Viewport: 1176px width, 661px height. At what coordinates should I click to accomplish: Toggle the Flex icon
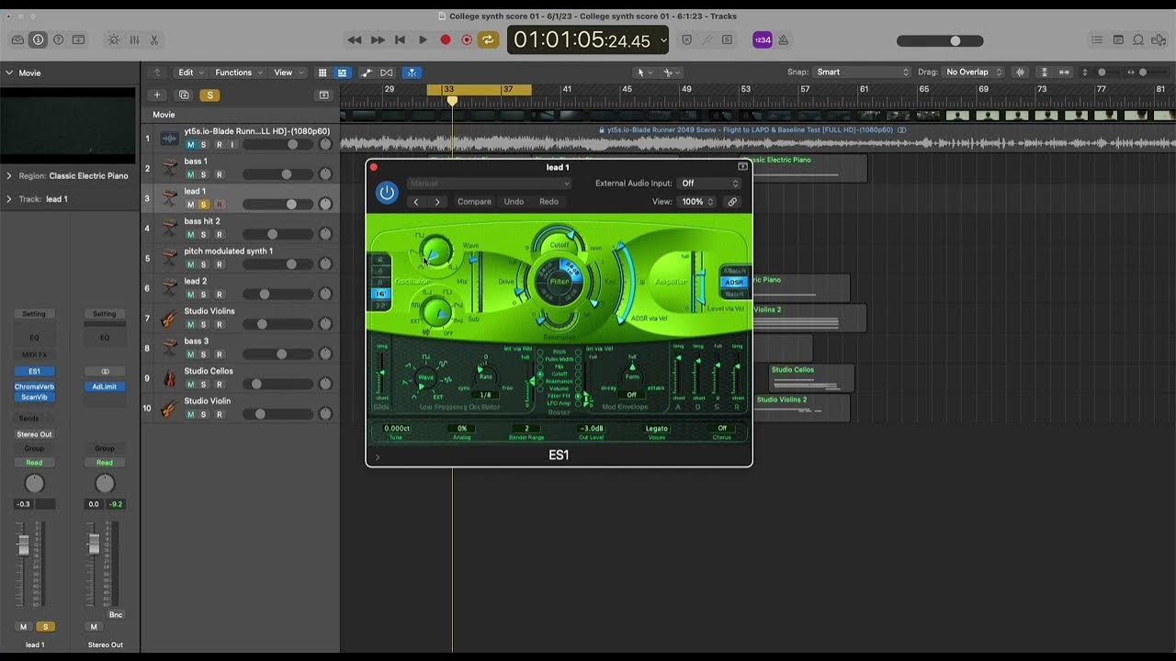[x=387, y=73]
